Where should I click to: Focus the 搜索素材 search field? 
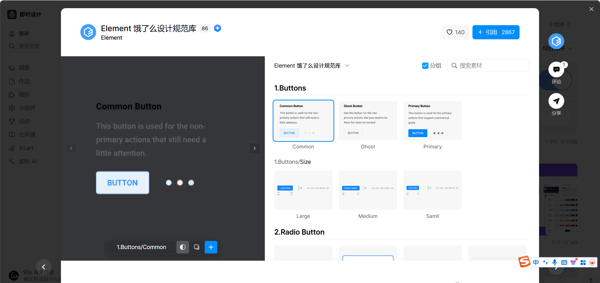coord(488,65)
